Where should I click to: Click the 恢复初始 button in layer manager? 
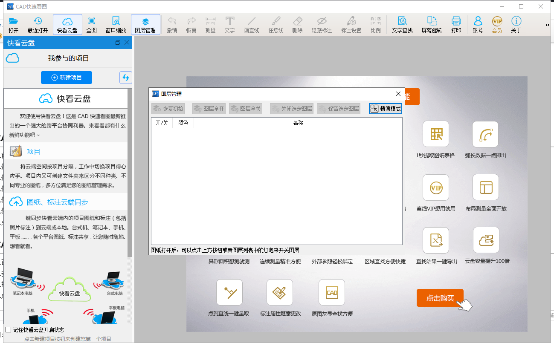168,109
